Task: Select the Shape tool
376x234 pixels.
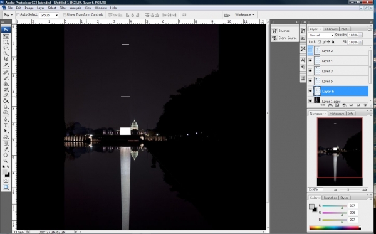Action: click(6, 137)
